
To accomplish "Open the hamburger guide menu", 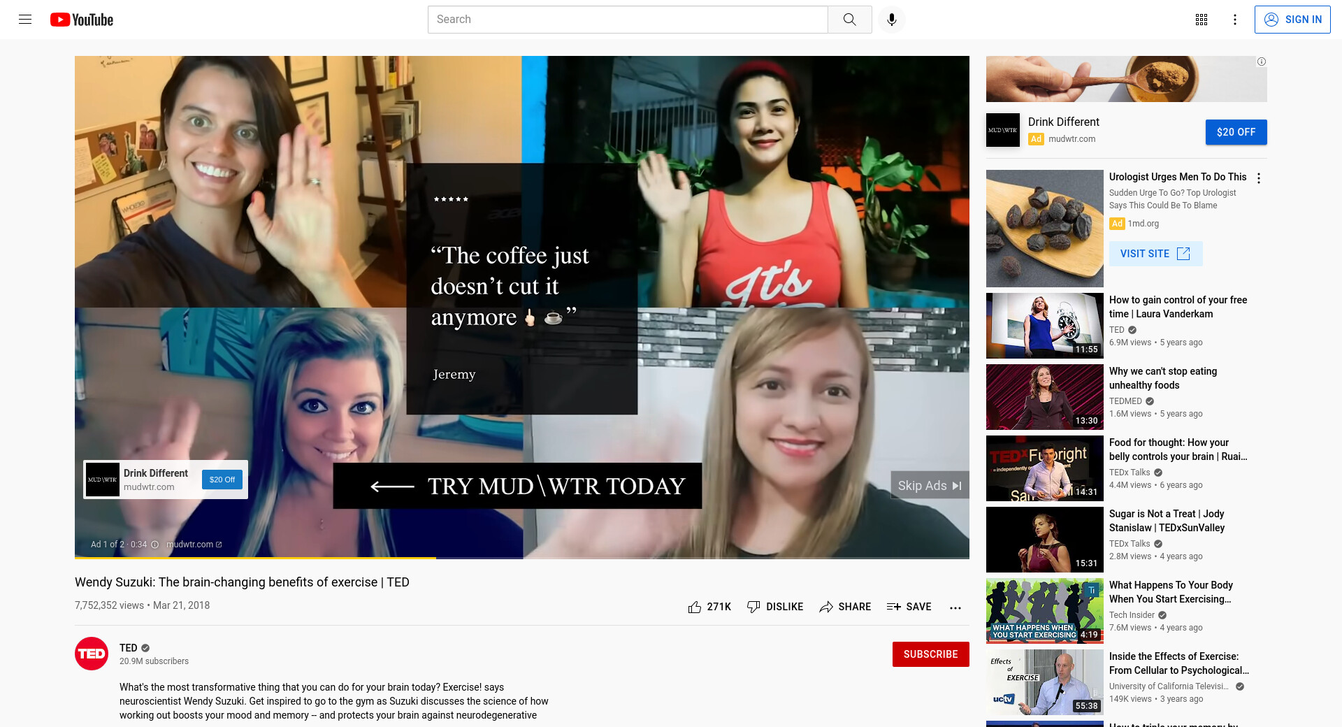I will click(x=25, y=20).
